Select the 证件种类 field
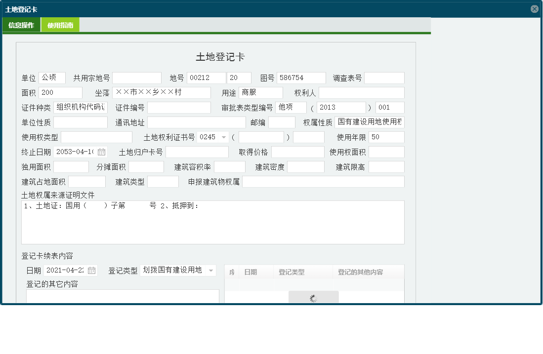The height and width of the screenshot is (354, 543). click(80, 108)
